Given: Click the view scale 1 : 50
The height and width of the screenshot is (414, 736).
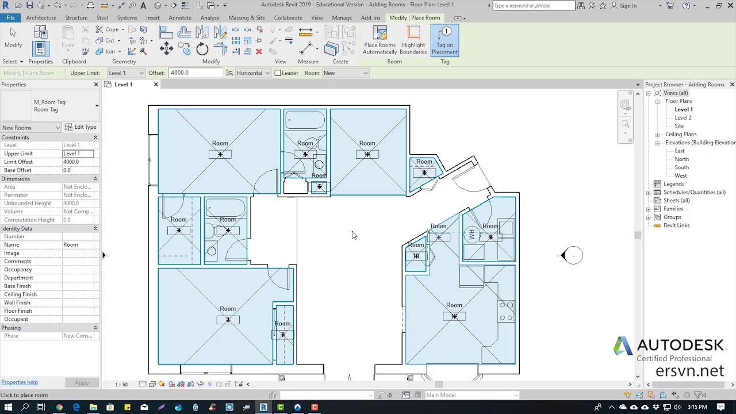Looking at the screenshot, I should coord(121,384).
